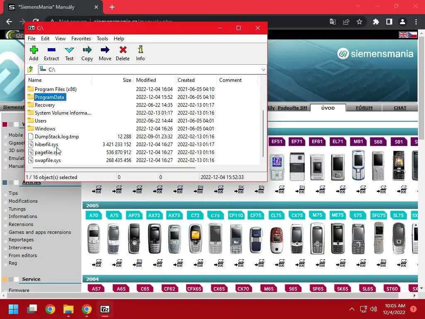This screenshot has width=425, height=319.
Task: Sort file list by Size column
Action: 112,80
